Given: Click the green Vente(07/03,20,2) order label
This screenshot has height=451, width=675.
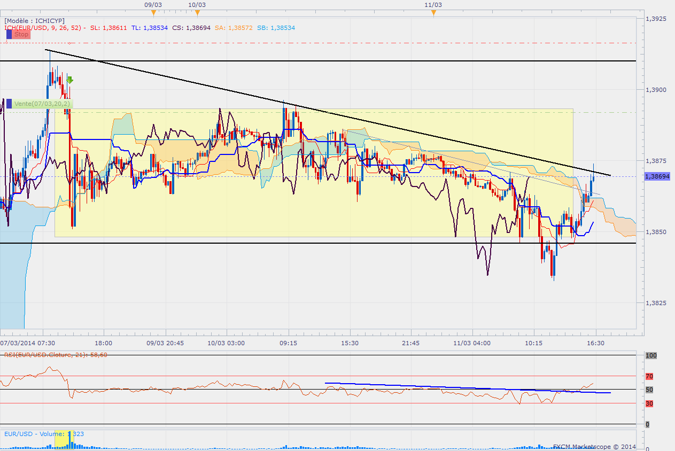Looking at the screenshot, I should coord(42,104).
